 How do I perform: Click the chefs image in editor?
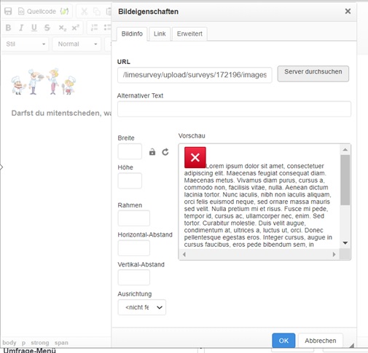(44, 82)
